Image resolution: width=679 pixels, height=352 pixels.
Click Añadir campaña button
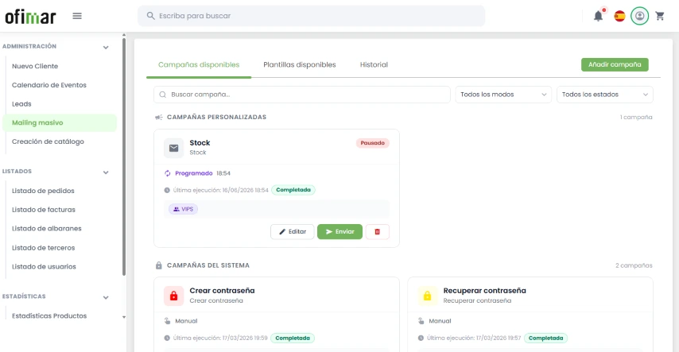[615, 64]
